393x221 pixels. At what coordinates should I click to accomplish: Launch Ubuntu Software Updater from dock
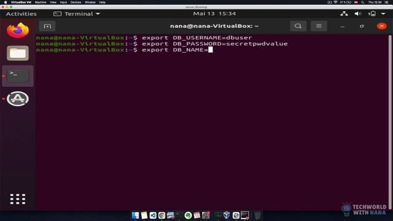point(18,99)
